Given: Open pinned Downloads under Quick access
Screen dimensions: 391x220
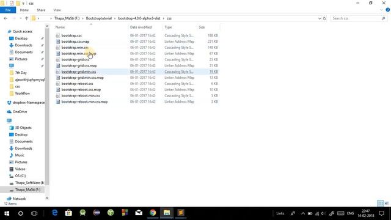Looking at the screenshot, I should [23, 45].
